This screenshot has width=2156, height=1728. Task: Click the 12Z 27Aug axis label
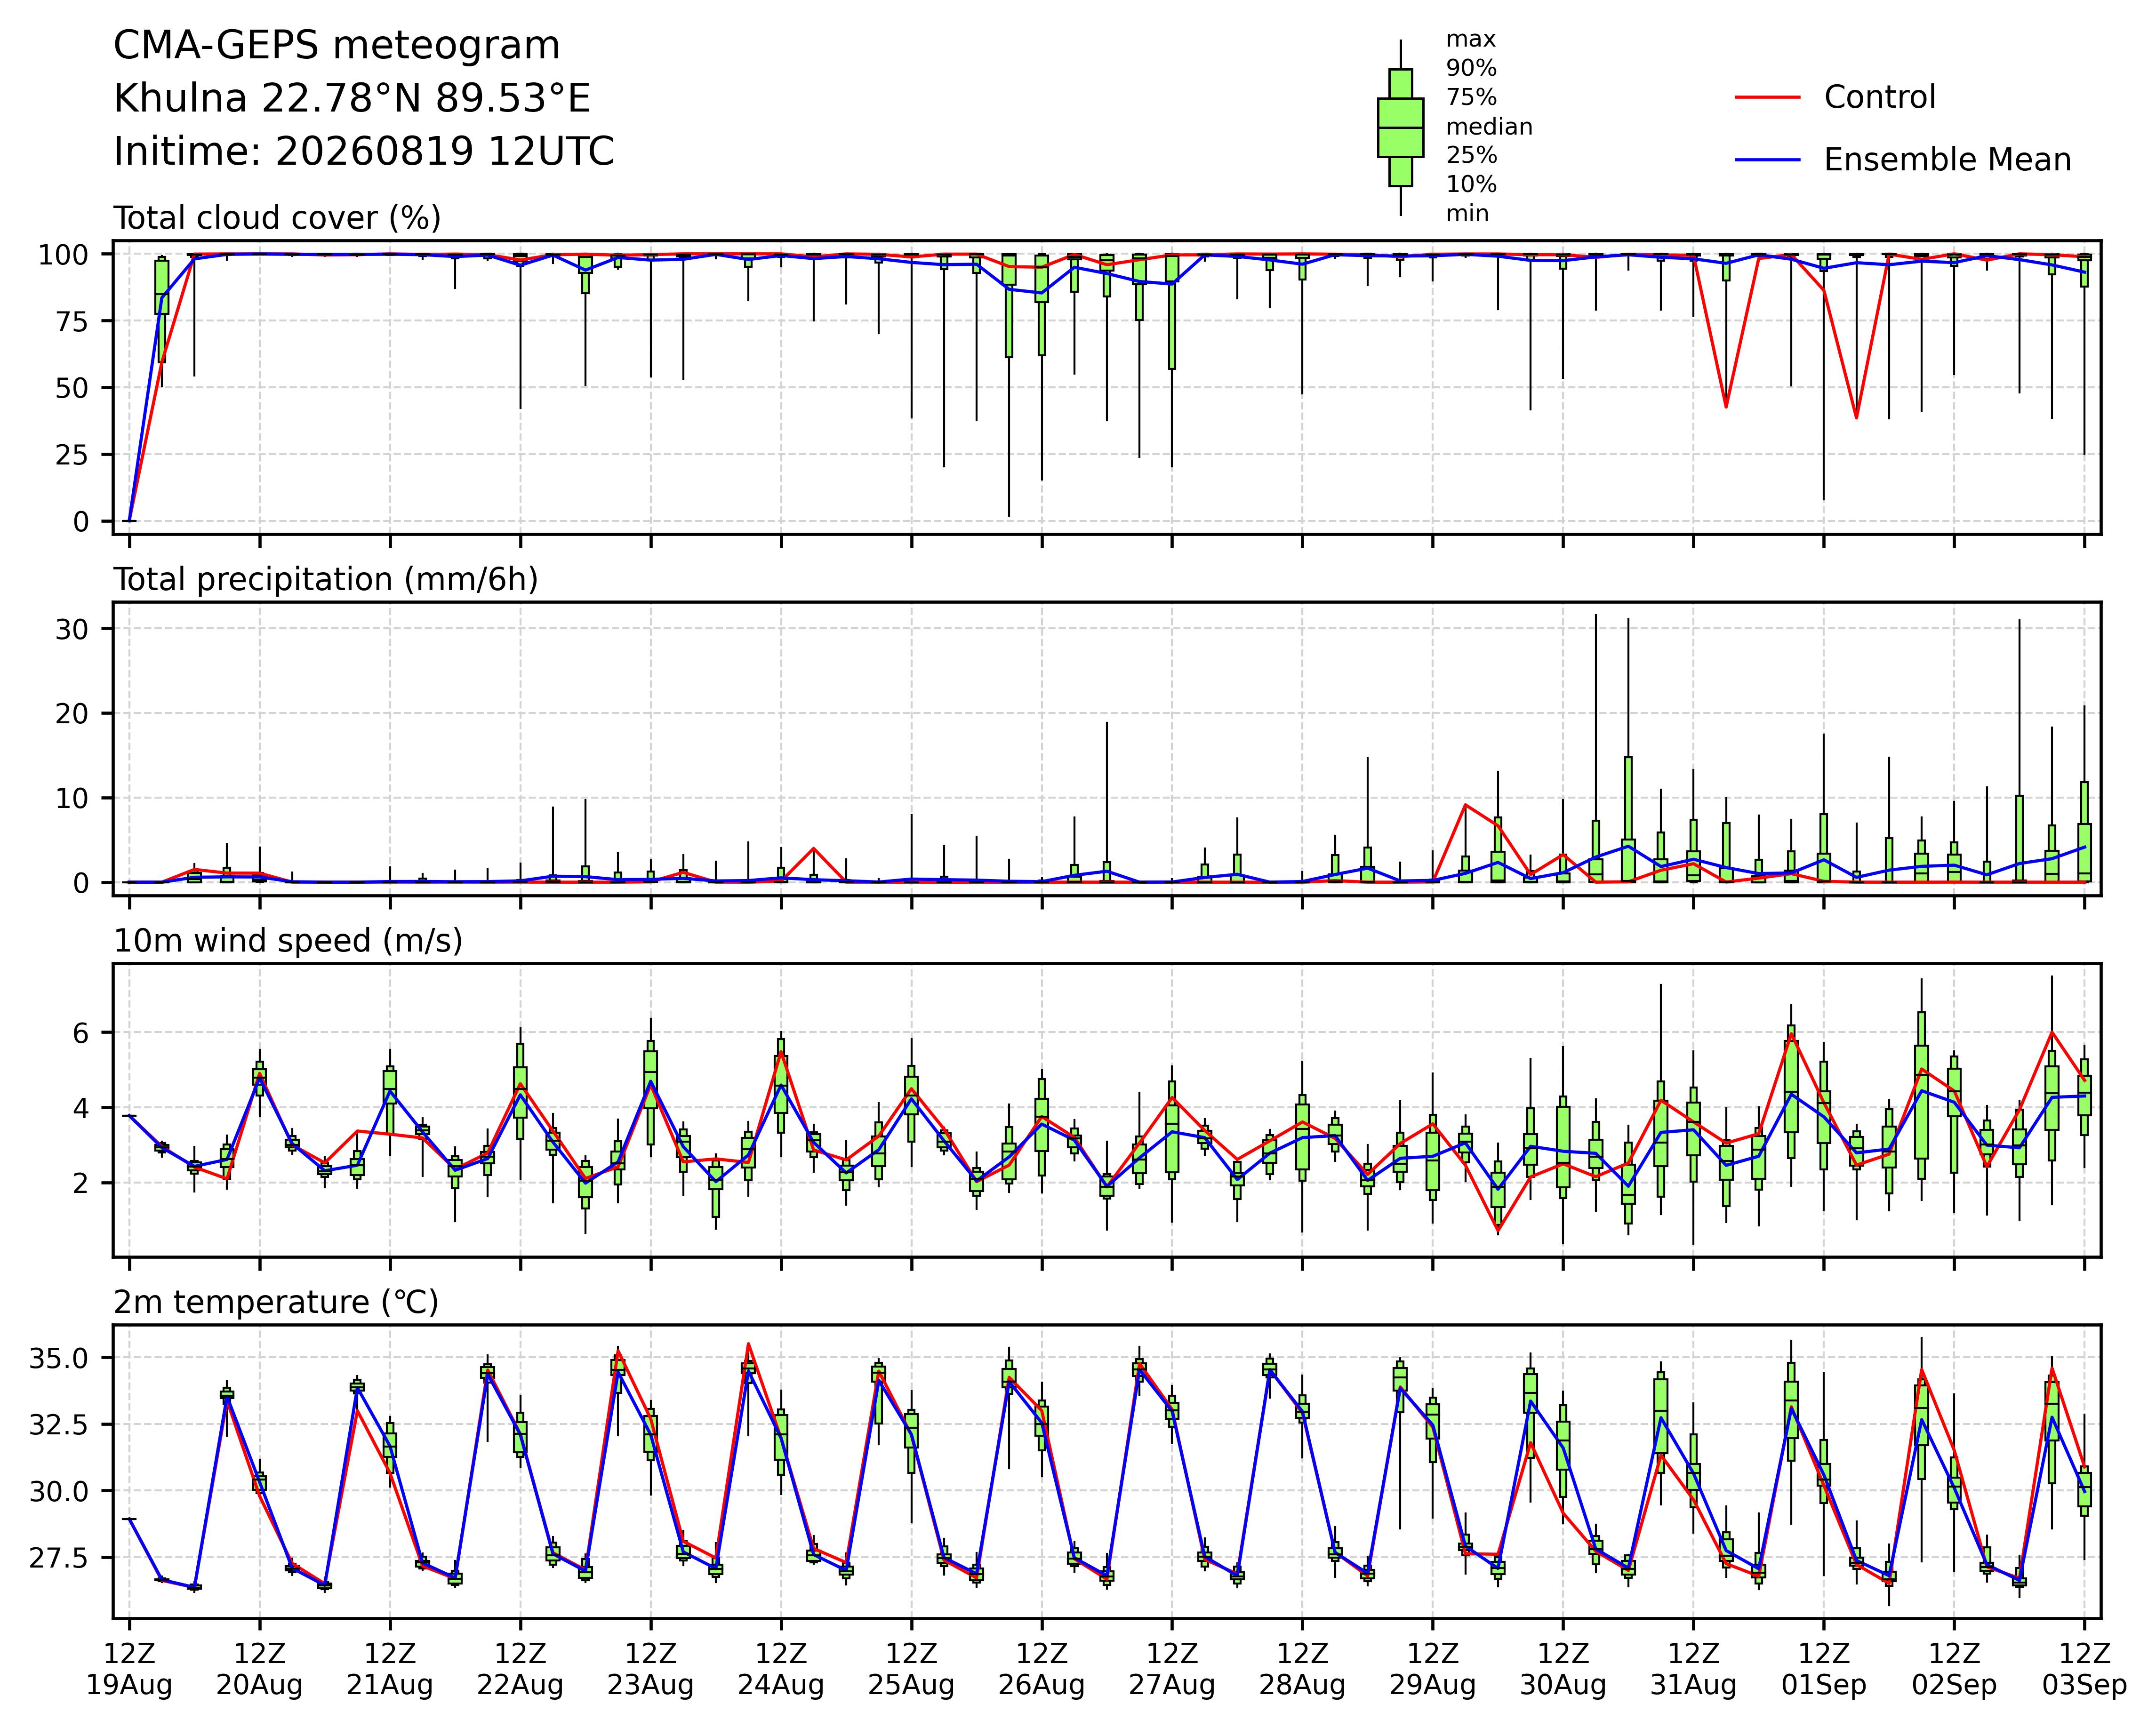[x=1172, y=1668]
